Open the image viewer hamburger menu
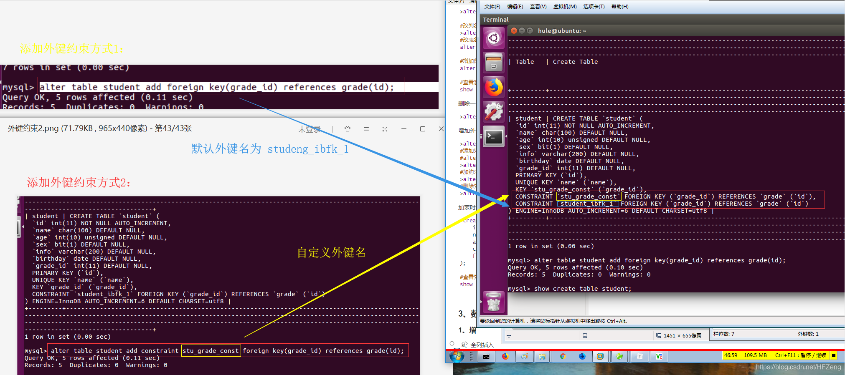Screen dimensions: 845x375 coord(366,129)
